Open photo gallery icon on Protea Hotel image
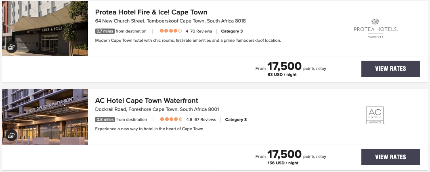430x172 pixels. coord(11,47)
